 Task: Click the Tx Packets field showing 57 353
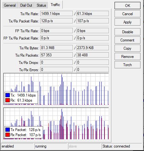[56, 55]
